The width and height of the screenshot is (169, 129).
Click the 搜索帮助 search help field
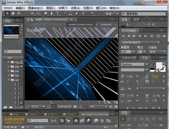143,14
